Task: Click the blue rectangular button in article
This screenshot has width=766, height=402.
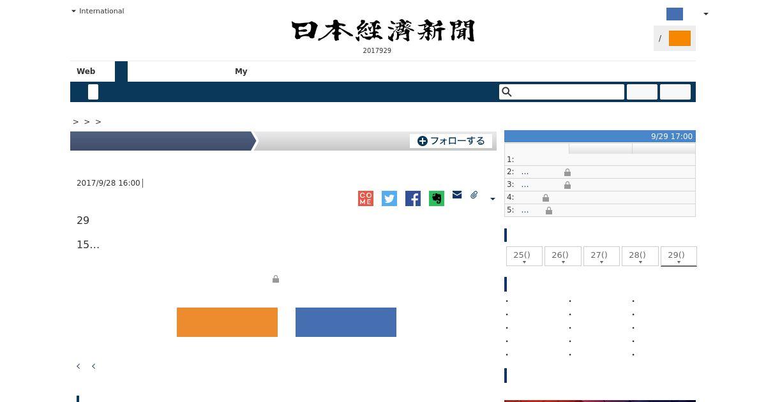Action: coord(346,322)
